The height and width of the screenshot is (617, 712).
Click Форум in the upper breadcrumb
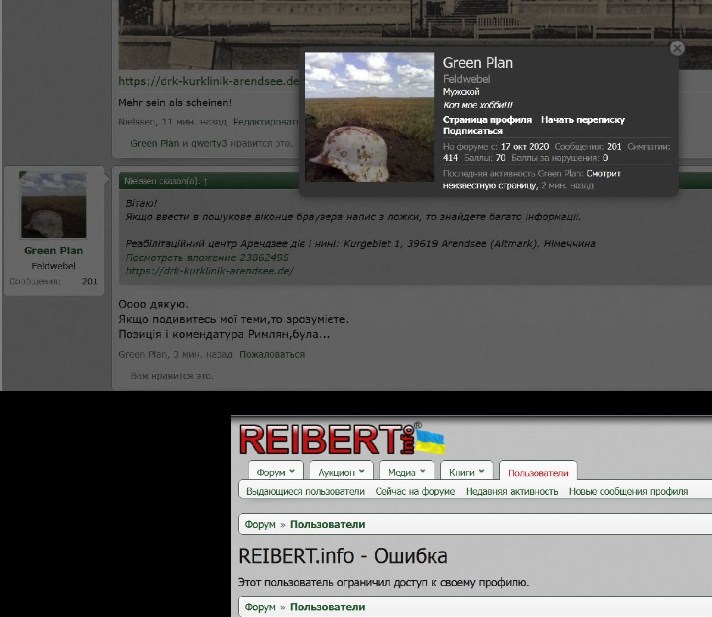click(260, 525)
